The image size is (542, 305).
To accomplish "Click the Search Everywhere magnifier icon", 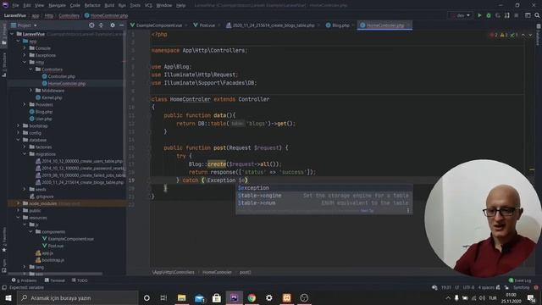I will (x=537, y=15).
